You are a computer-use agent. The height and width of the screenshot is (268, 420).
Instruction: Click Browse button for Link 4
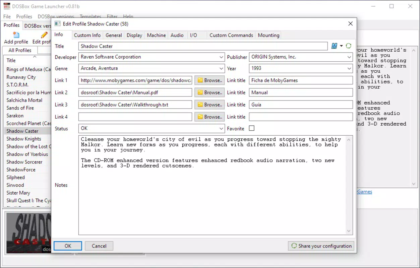[x=209, y=117]
